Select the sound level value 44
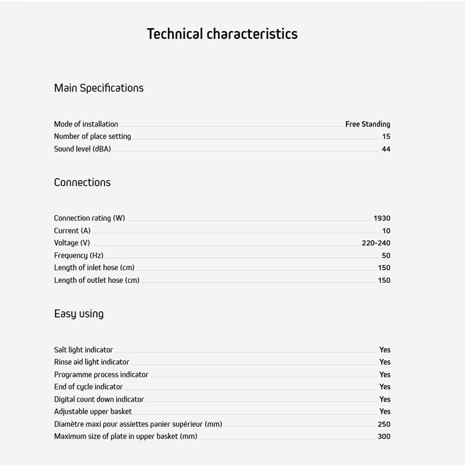The width and height of the screenshot is (465, 465). point(386,149)
